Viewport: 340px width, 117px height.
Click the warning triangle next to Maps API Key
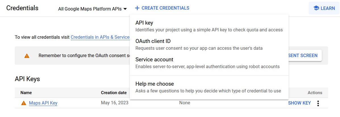pyautogui.click(x=24, y=103)
